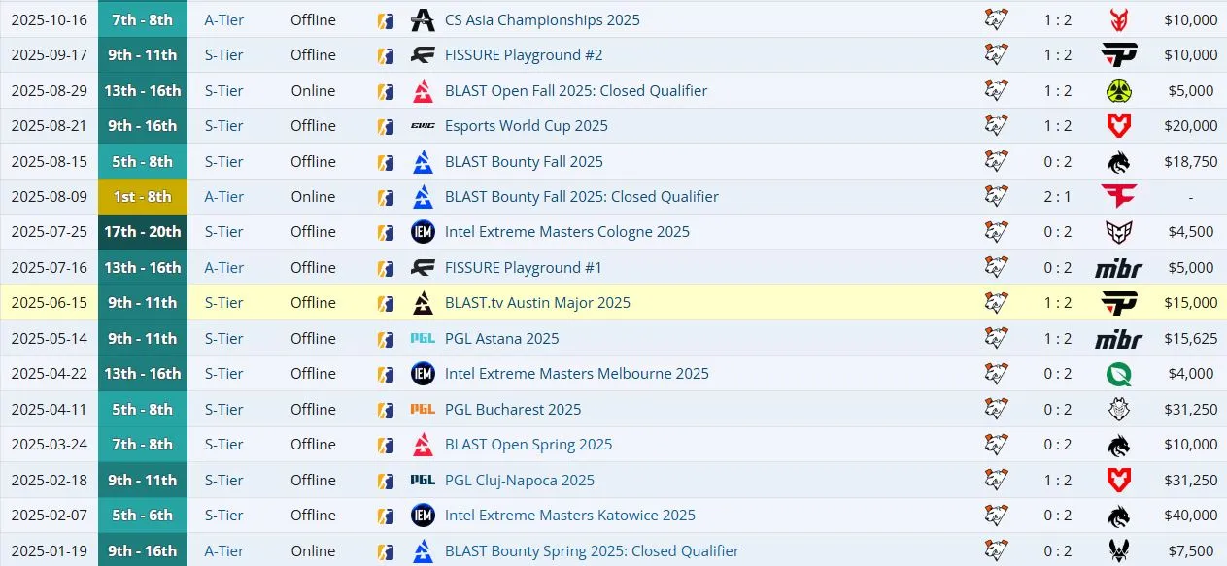
Task: Click the FISSURE logo beside Playground #2
Action: pos(423,55)
